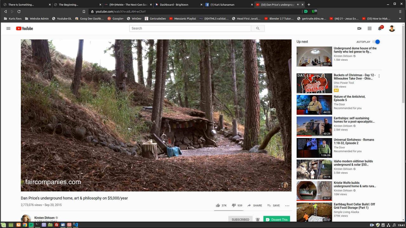Toggle channel notification bell beside Subscribed

tap(258, 219)
